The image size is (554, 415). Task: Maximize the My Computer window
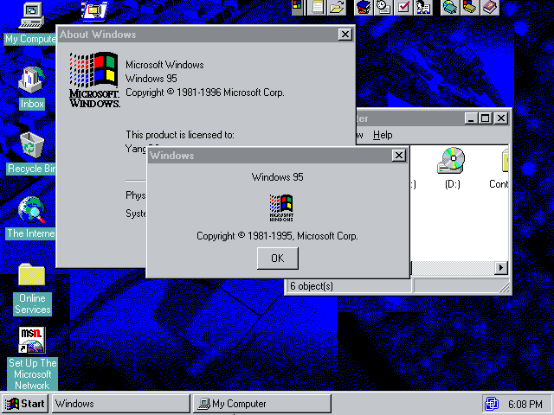[486, 118]
